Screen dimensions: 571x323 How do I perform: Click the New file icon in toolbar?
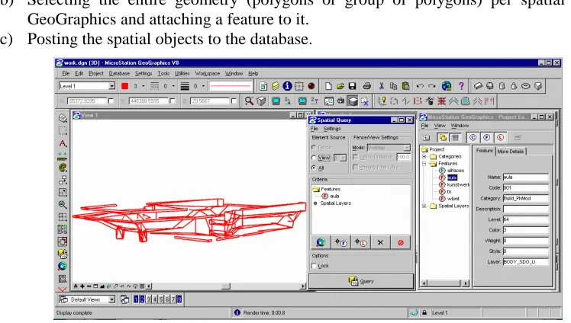click(328, 86)
